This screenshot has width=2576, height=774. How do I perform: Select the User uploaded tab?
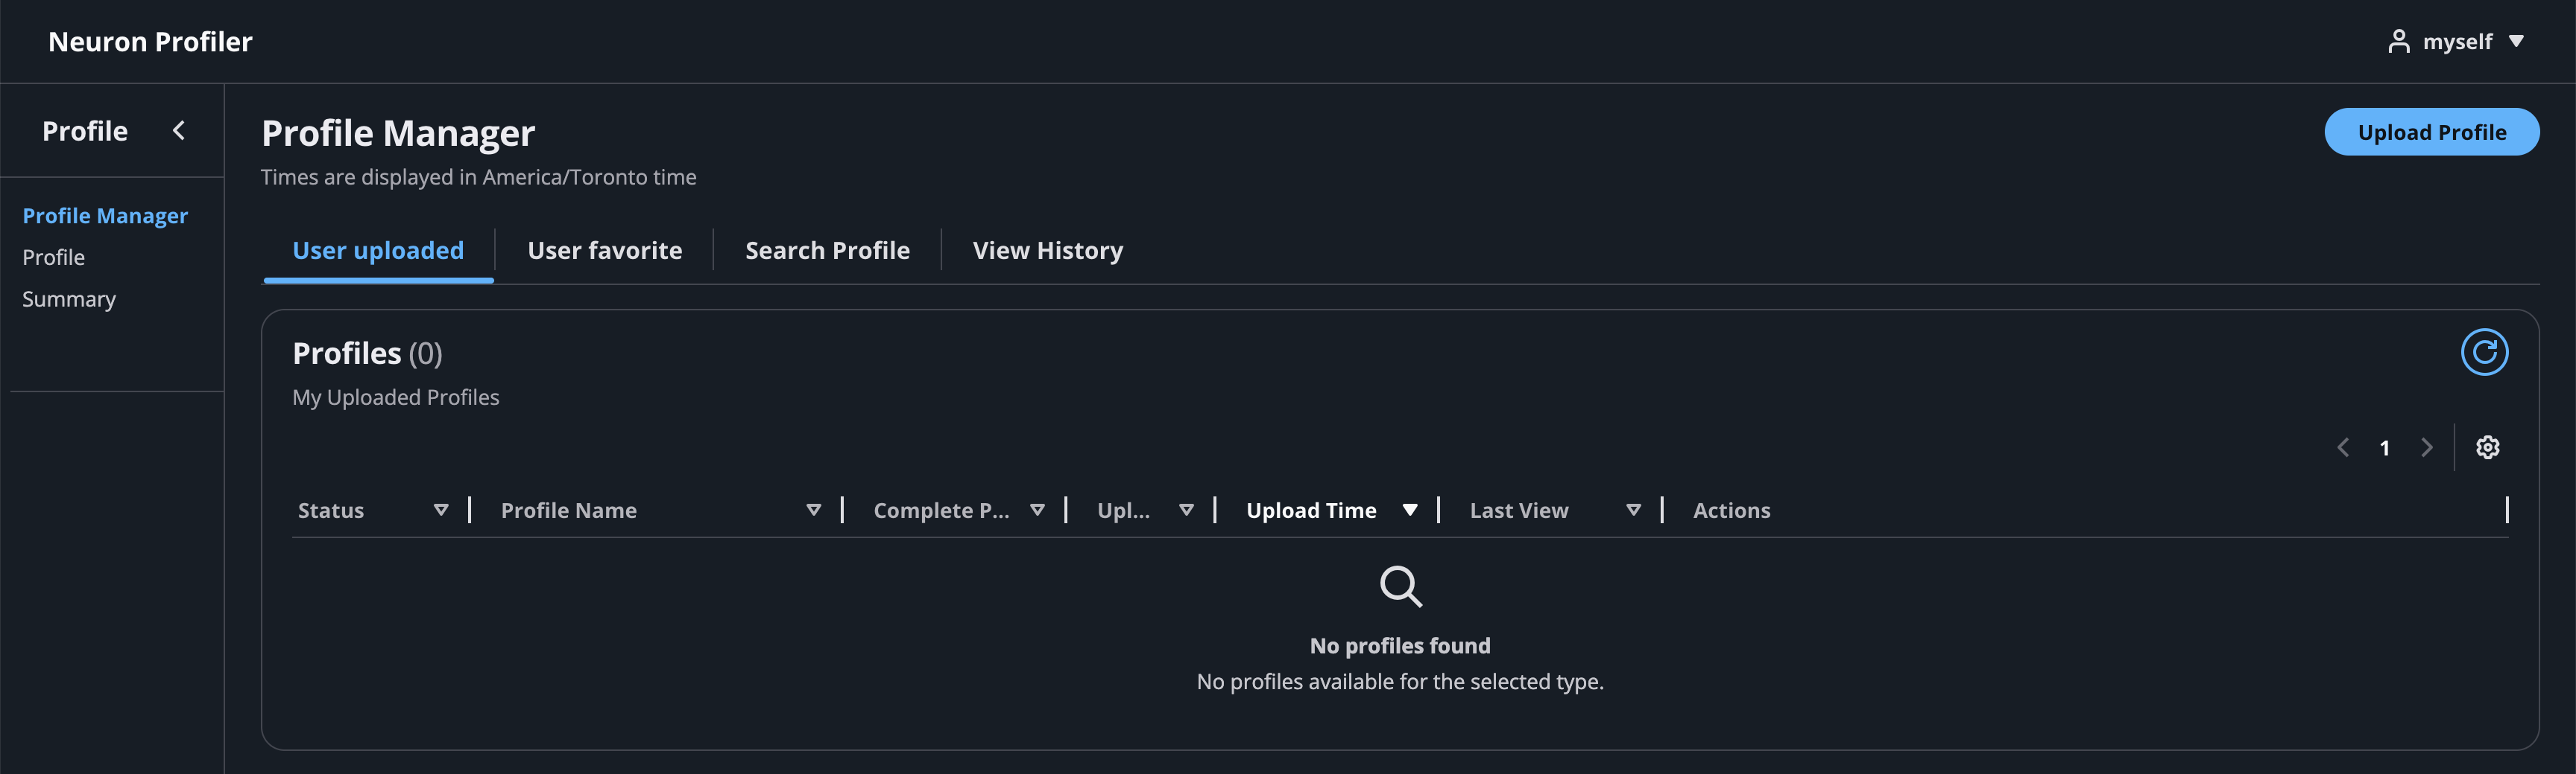click(x=378, y=251)
